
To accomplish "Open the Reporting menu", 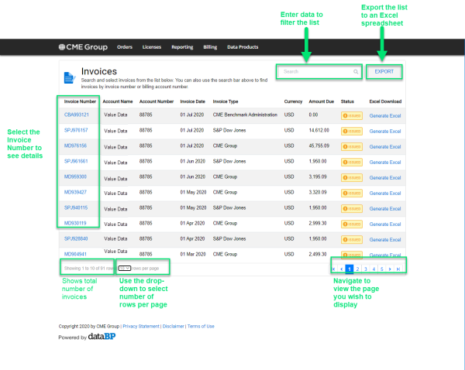I will click(x=182, y=47).
